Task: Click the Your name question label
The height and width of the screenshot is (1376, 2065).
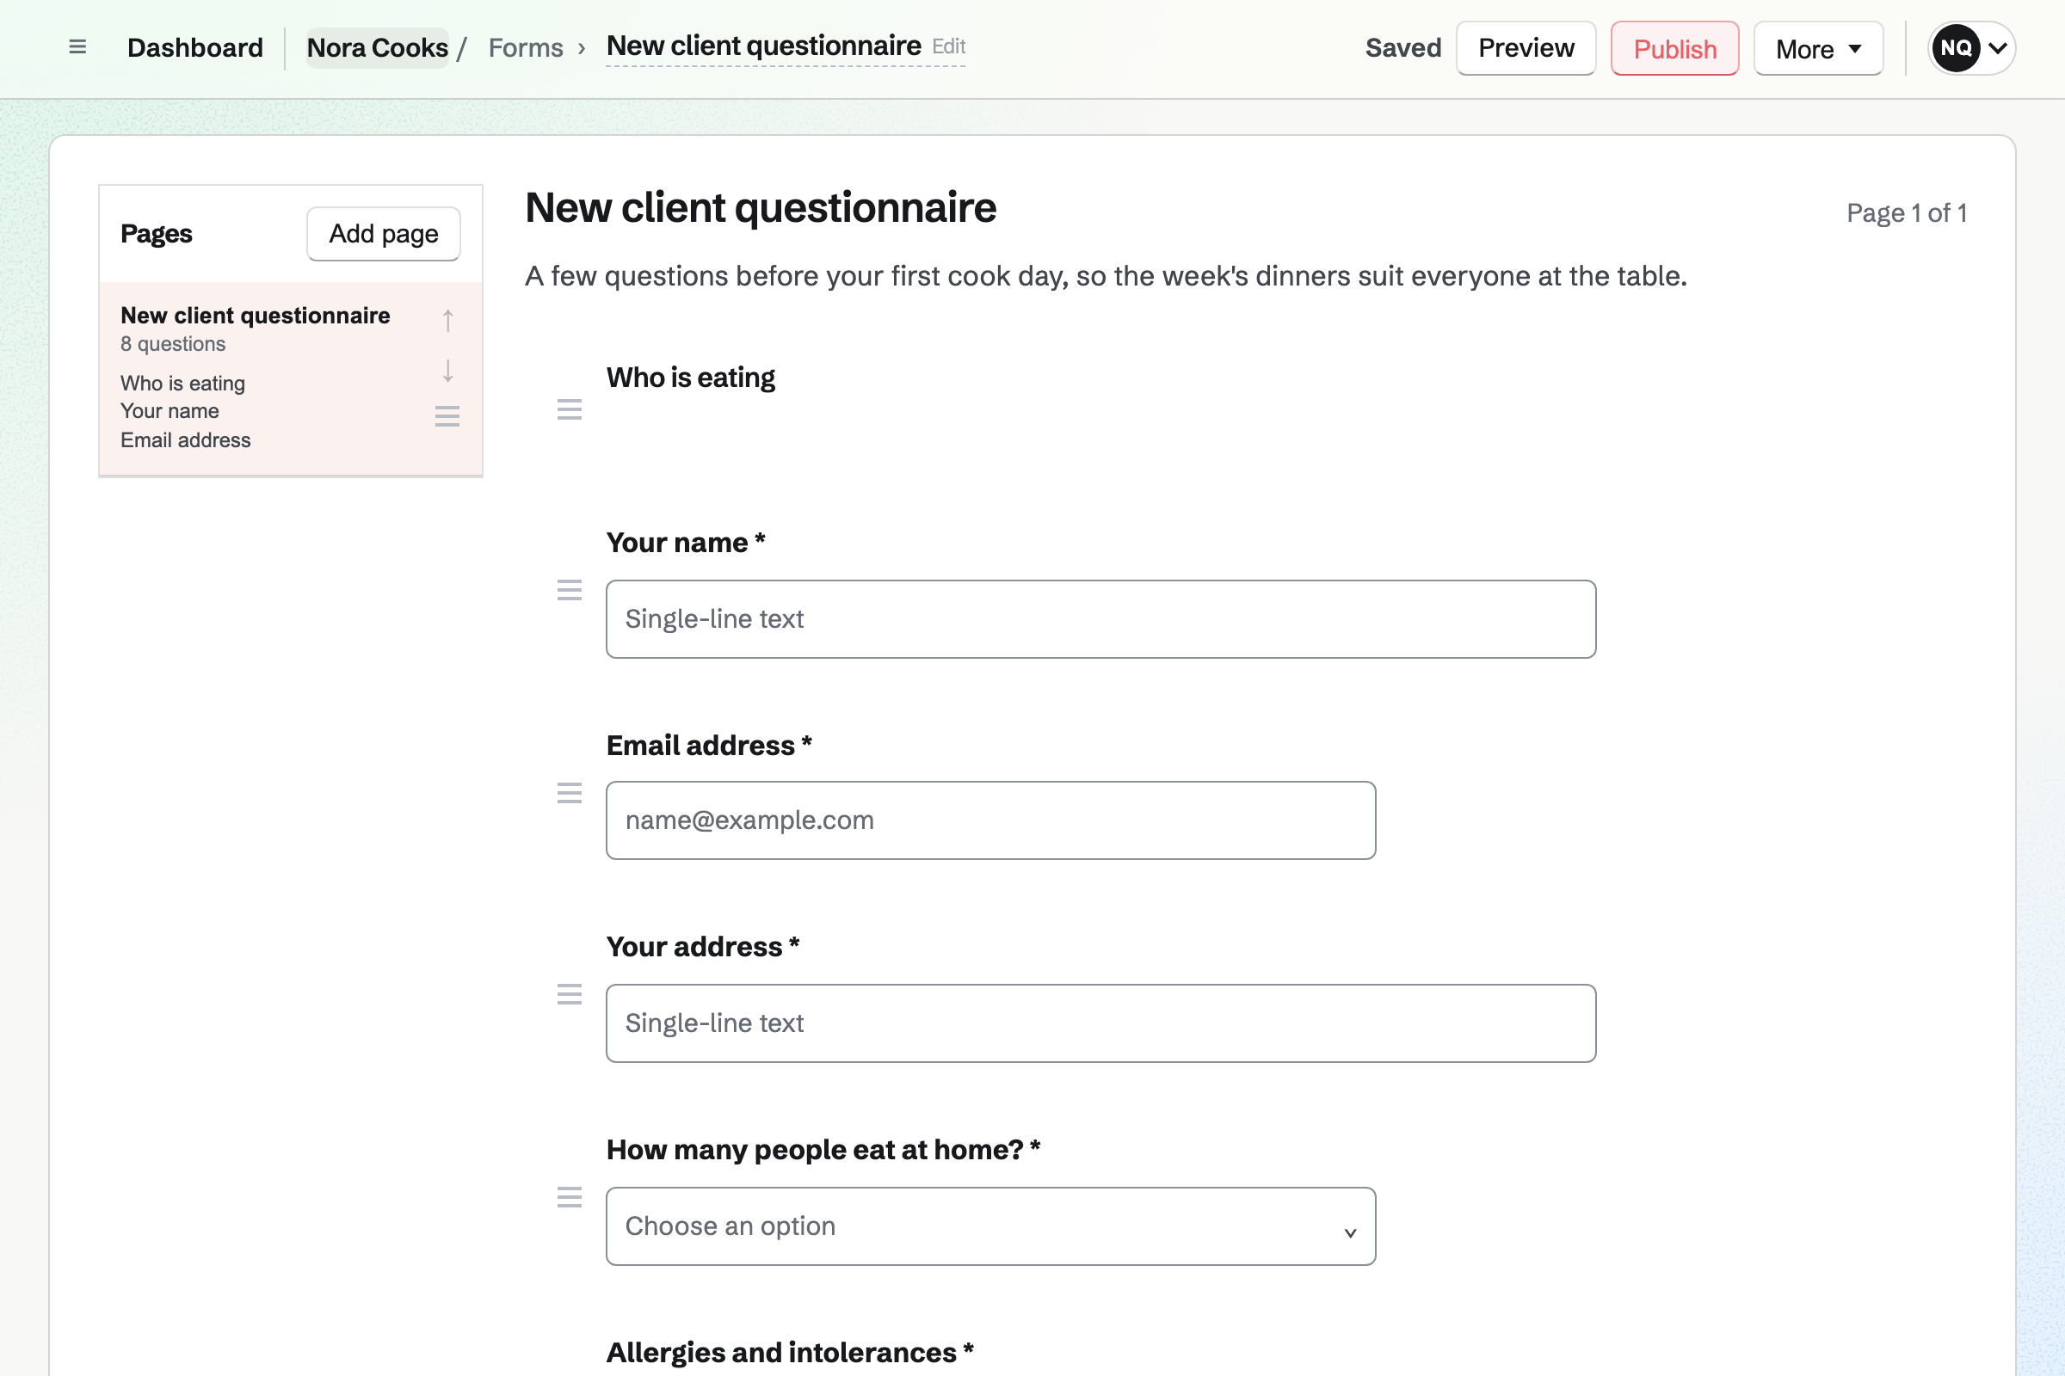Action: click(686, 543)
